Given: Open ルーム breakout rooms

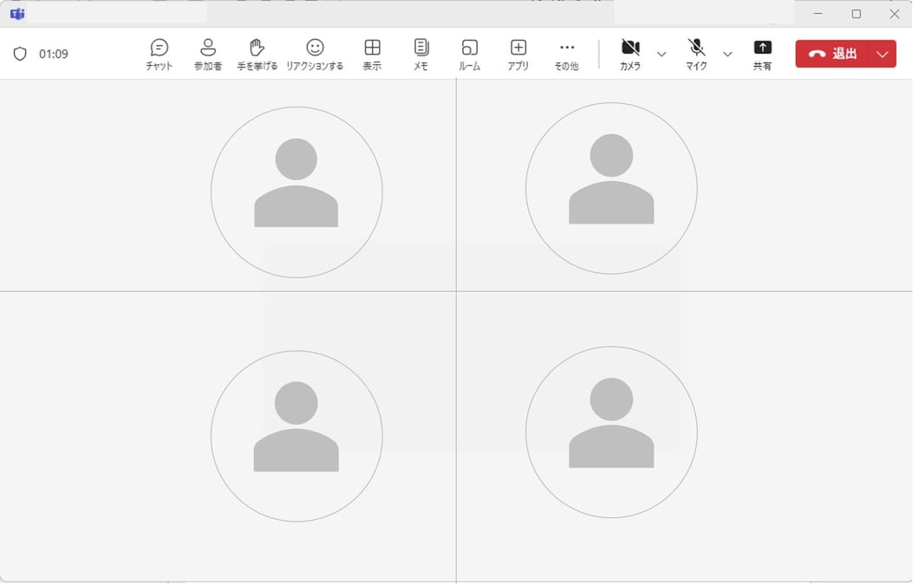Looking at the screenshot, I should 469,55.
